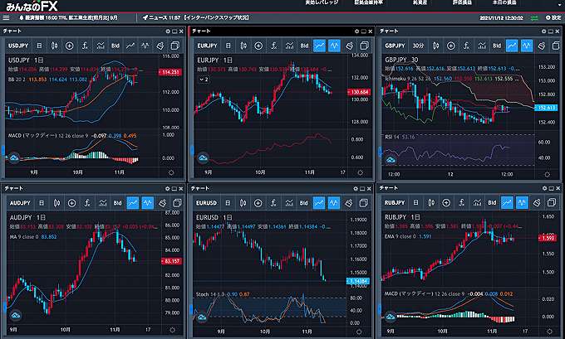Open the ニュース インターバンクスワップ状況 news headline
Screen dimensions: 565x339
(195, 17)
